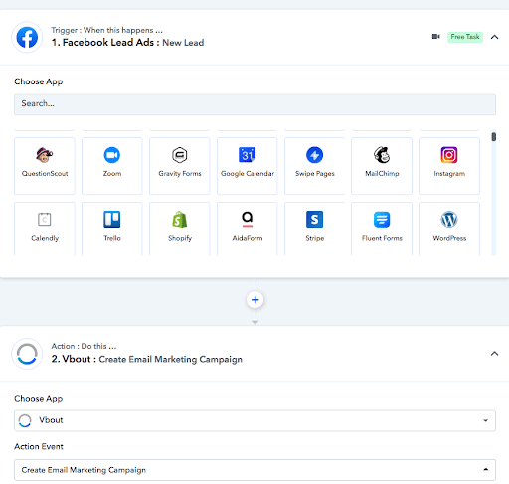Pick the AidaForm app tile
This screenshot has height=484, width=509.
(248, 229)
